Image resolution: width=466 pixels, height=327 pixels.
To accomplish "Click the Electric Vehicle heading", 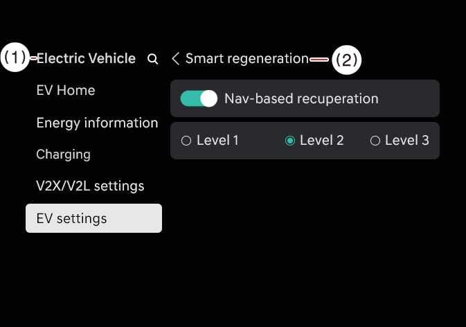I will (86, 59).
